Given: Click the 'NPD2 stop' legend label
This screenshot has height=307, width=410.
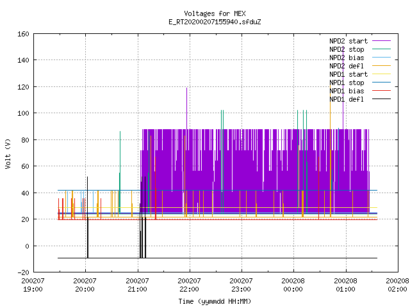Looking at the screenshot, I should (347, 49).
